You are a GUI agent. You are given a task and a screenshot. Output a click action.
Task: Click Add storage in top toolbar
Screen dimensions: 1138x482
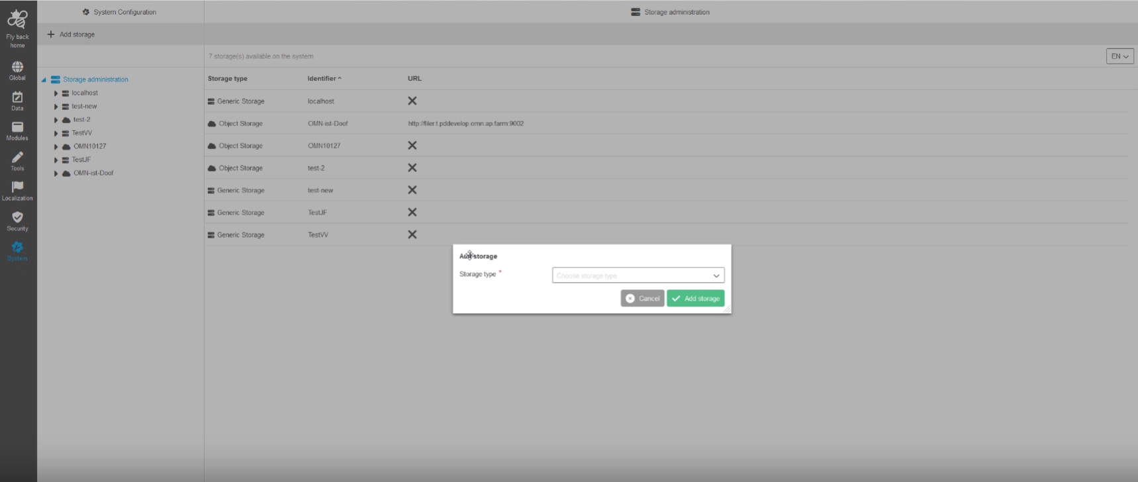point(71,34)
